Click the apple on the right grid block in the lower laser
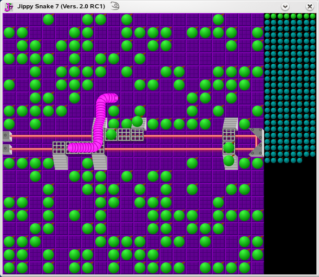 [229, 148]
